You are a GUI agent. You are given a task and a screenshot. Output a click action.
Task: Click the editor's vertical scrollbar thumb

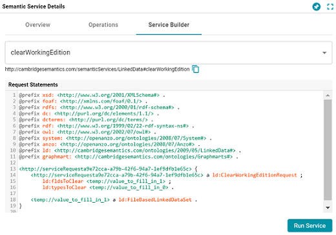328,150
